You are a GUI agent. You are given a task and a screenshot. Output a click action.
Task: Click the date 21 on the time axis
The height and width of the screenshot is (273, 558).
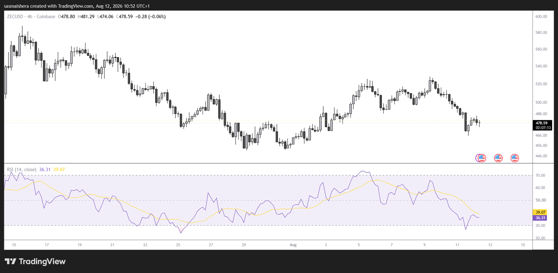click(x=112, y=245)
